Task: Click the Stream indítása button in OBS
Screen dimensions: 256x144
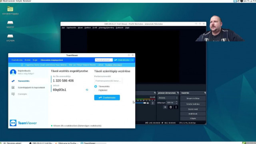Action: 193,98
